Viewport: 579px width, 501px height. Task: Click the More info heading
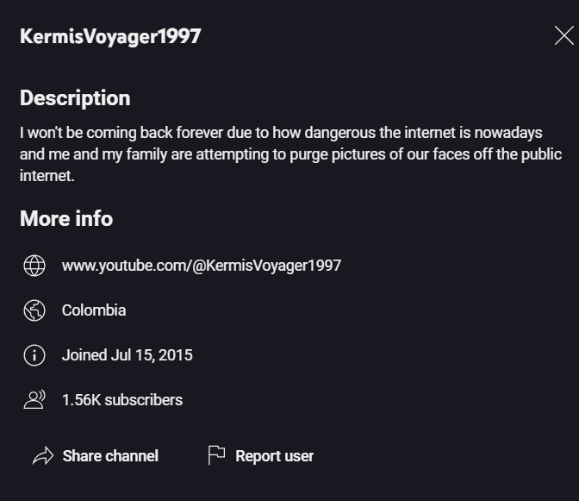point(66,218)
